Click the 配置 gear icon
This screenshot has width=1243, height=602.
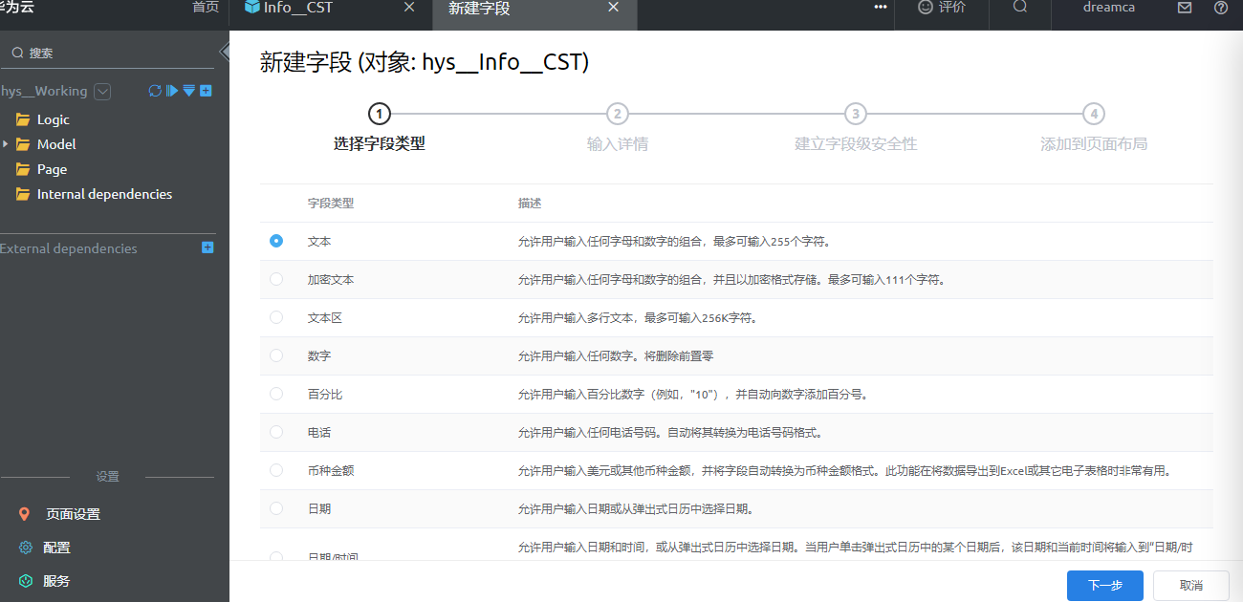26,548
